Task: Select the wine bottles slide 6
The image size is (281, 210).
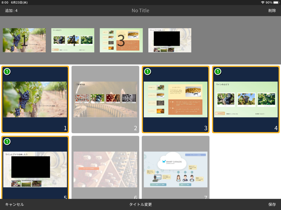Action: coord(105,169)
